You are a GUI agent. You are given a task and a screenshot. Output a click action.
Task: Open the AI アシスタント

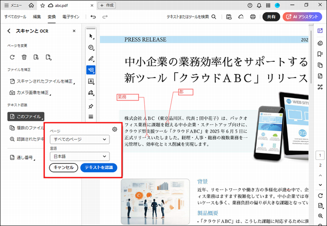[302, 17]
